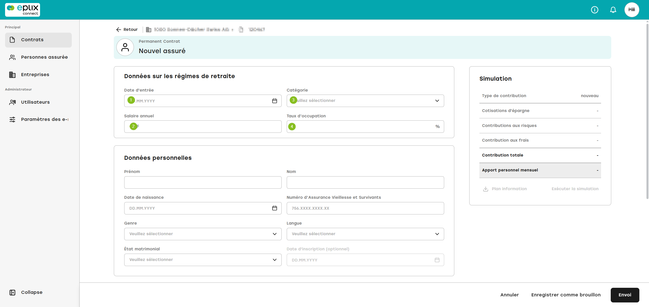Click the page vertical scrollbar
The height and width of the screenshot is (307, 649).
(x=647, y=111)
